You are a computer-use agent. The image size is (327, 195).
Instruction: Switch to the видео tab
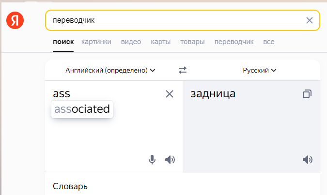click(x=131, y=42)
